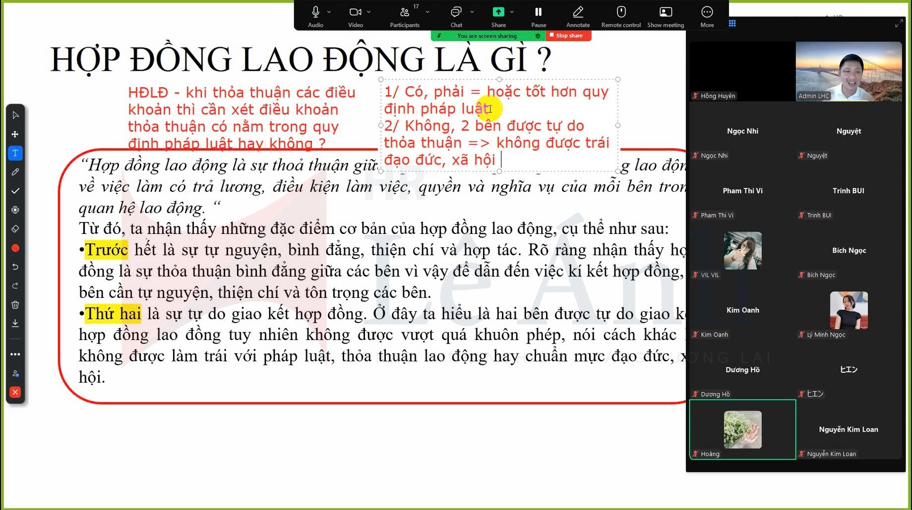Click the Undo annotation arrow
Screen dimensions: 912x510
pyautogui.click(x=15, y=267)
